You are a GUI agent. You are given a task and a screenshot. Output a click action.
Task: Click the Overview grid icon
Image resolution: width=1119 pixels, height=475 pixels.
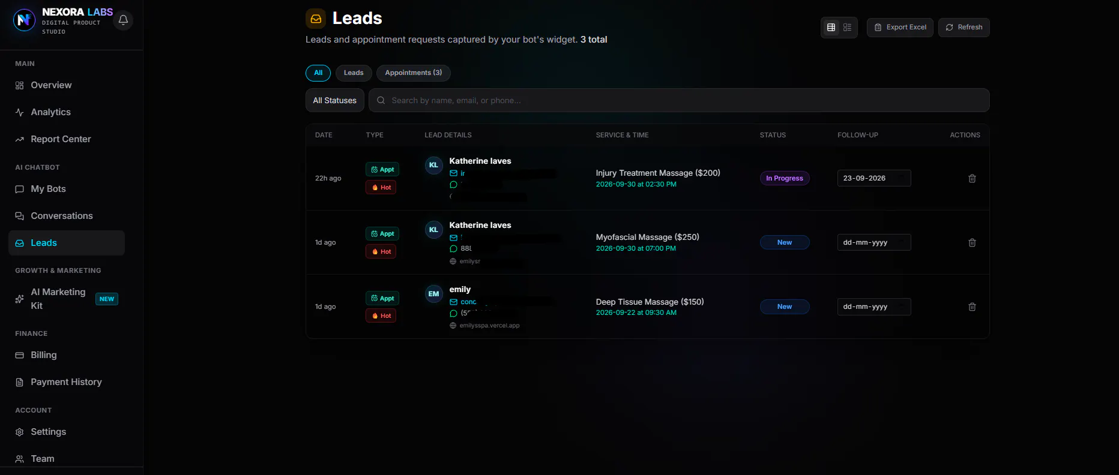click(19, 85)
